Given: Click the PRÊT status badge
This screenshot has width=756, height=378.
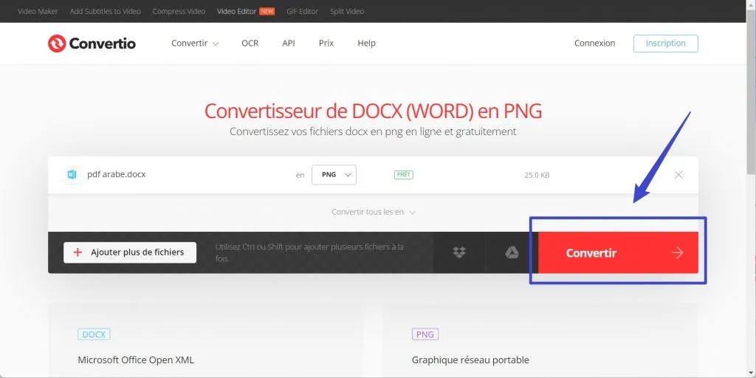Looking at the screenshot, I should [x=404, y=174].
